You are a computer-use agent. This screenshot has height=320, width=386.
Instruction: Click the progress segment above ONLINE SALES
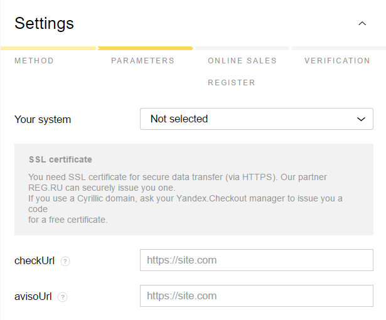click(242, 48)
